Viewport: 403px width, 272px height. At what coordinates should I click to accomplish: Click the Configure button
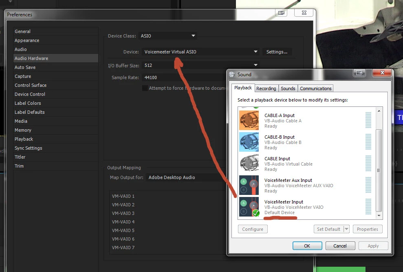(253, 229)
